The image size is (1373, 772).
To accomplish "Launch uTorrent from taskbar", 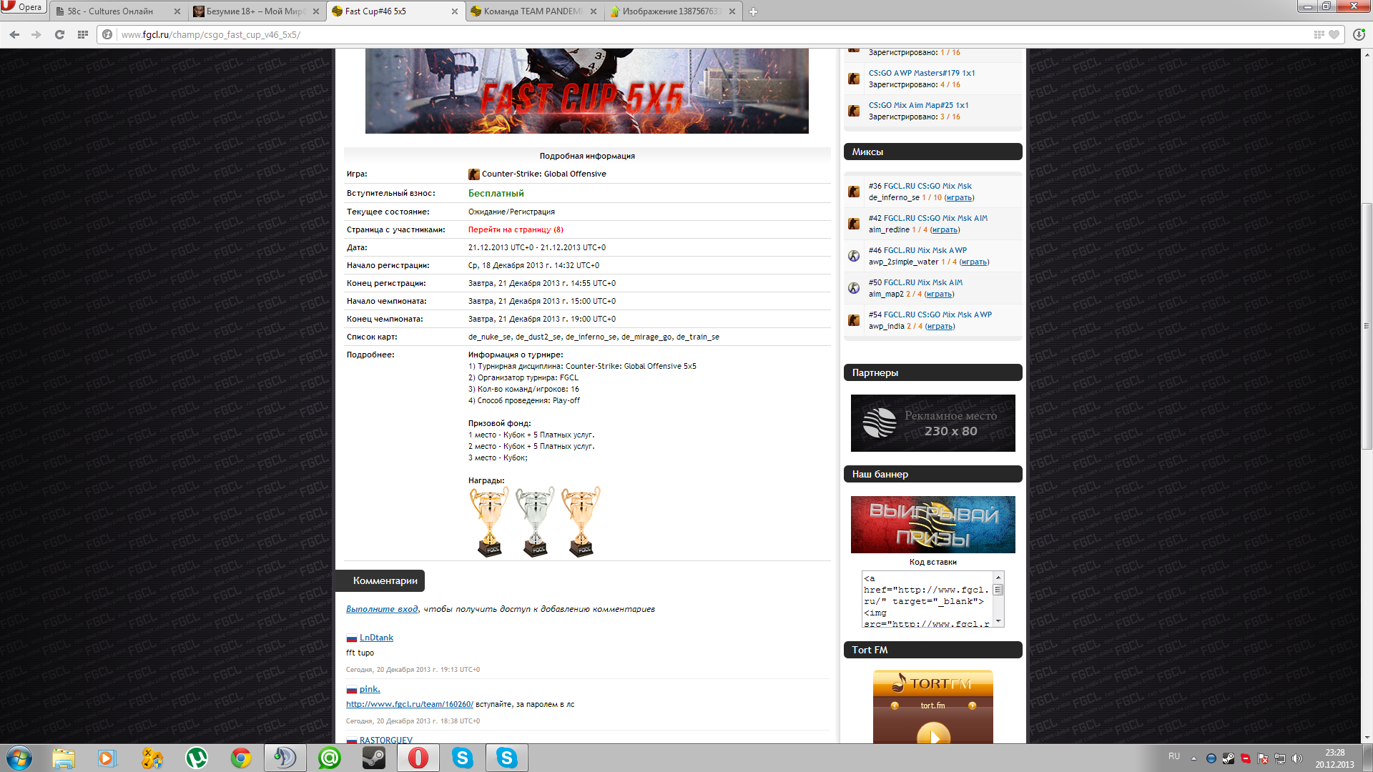I will click(196, 758).
